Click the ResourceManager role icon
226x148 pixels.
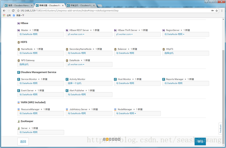pos(19,110)
